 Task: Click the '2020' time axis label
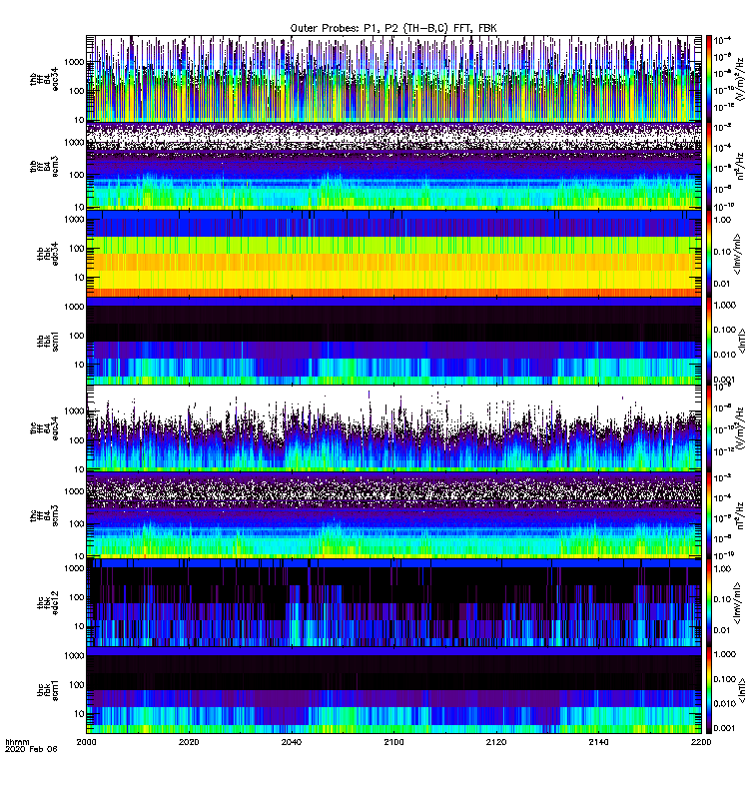pyautogui.click(x=189, y=742)
